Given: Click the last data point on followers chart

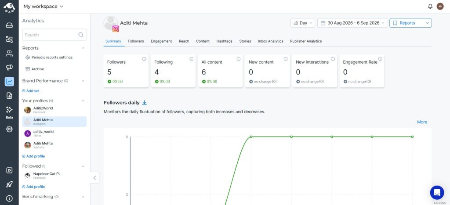Looking at the screenshot, I should [412, 137].
